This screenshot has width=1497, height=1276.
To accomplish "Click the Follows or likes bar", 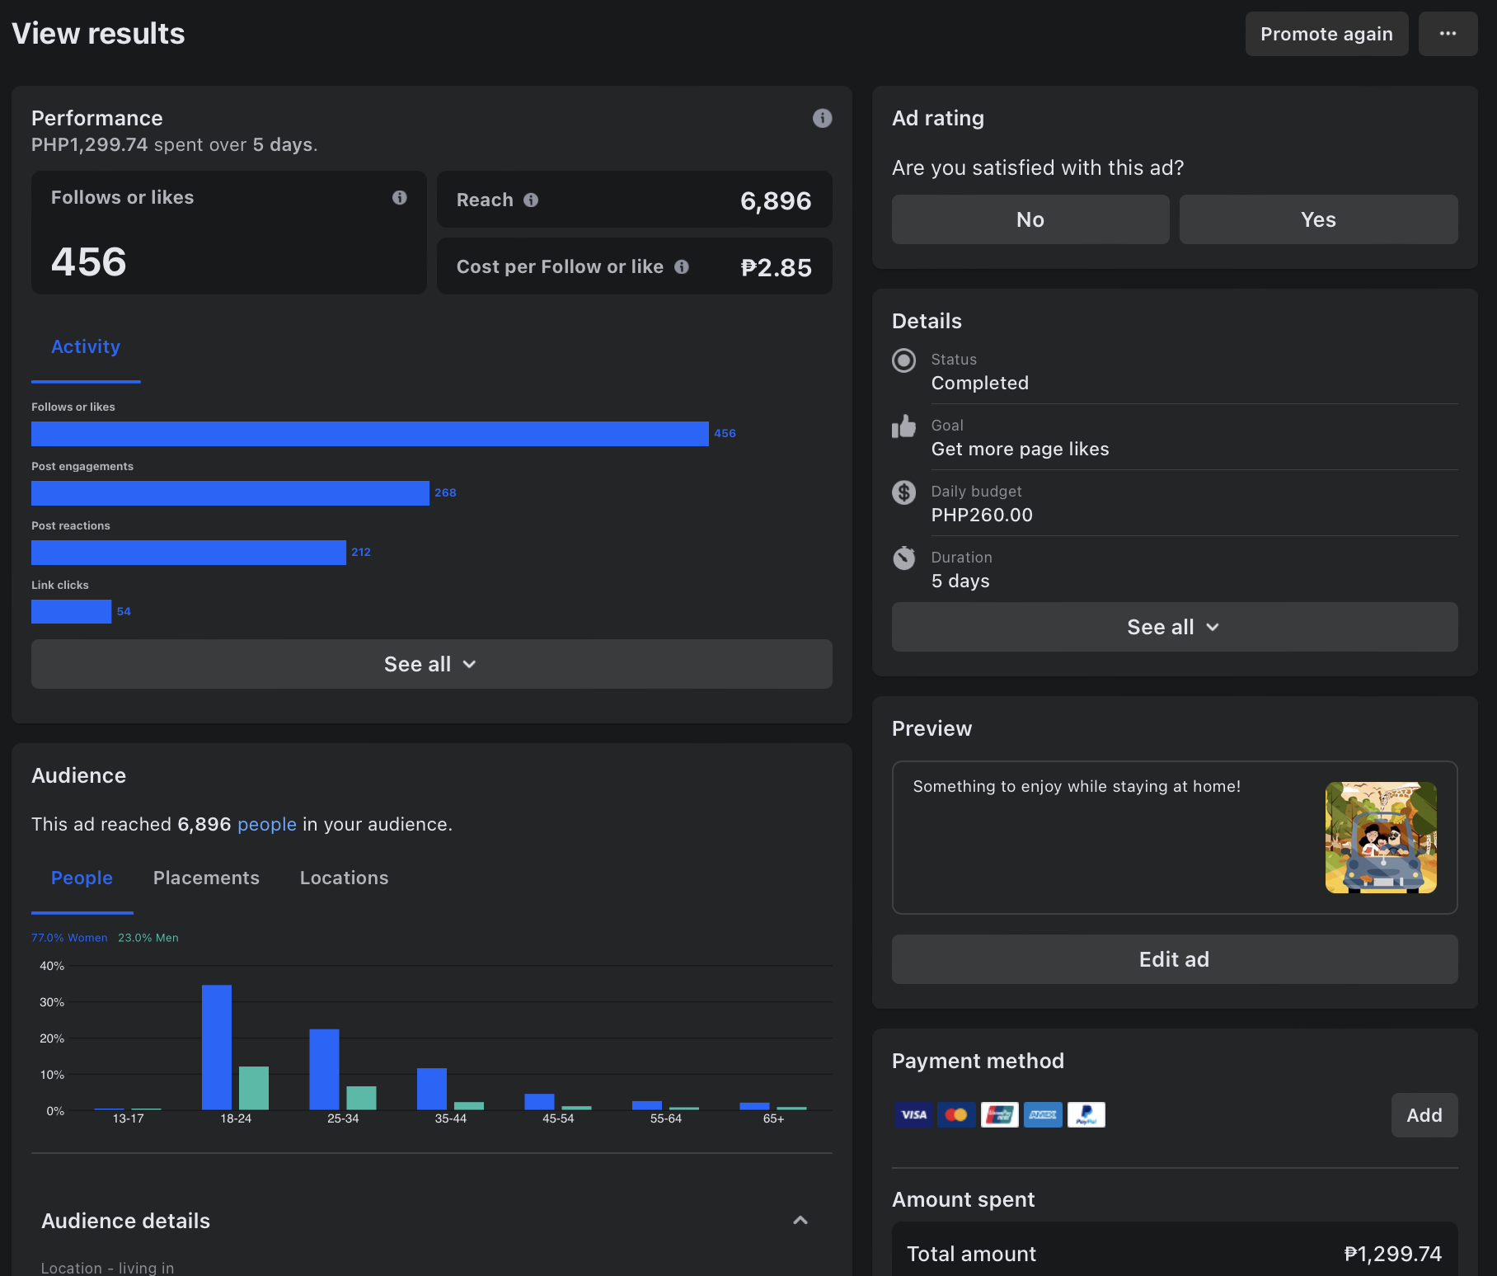I will click(370, 434).
